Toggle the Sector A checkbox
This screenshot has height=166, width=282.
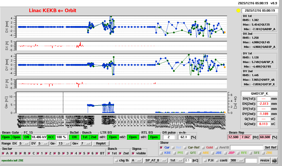4,153
